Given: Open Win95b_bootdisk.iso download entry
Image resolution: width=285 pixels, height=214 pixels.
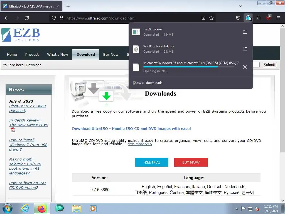Looking at the screenshot, I should [x=185, y=49].
